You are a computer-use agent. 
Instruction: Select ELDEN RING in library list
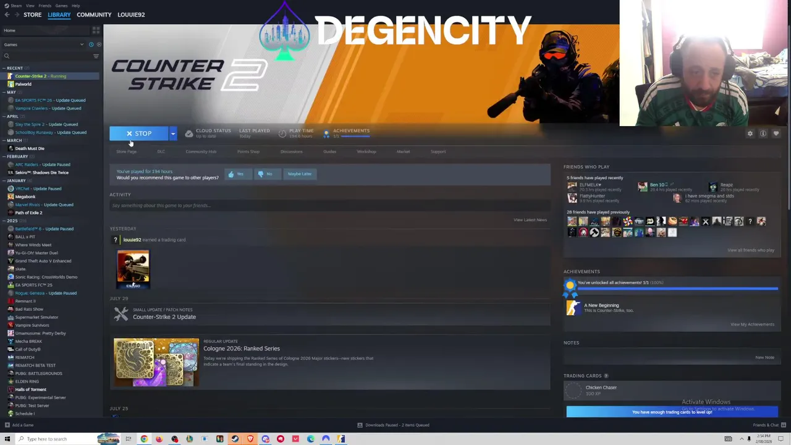[x=27, y=381]
